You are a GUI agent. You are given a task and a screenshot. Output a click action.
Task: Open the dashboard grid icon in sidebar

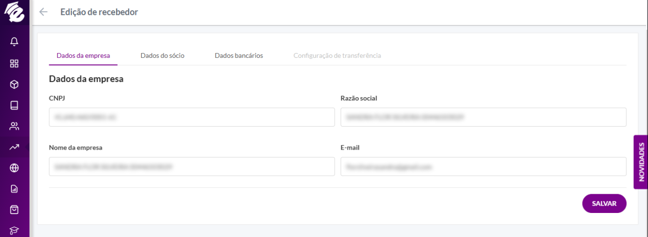click(x=14, y=63)
